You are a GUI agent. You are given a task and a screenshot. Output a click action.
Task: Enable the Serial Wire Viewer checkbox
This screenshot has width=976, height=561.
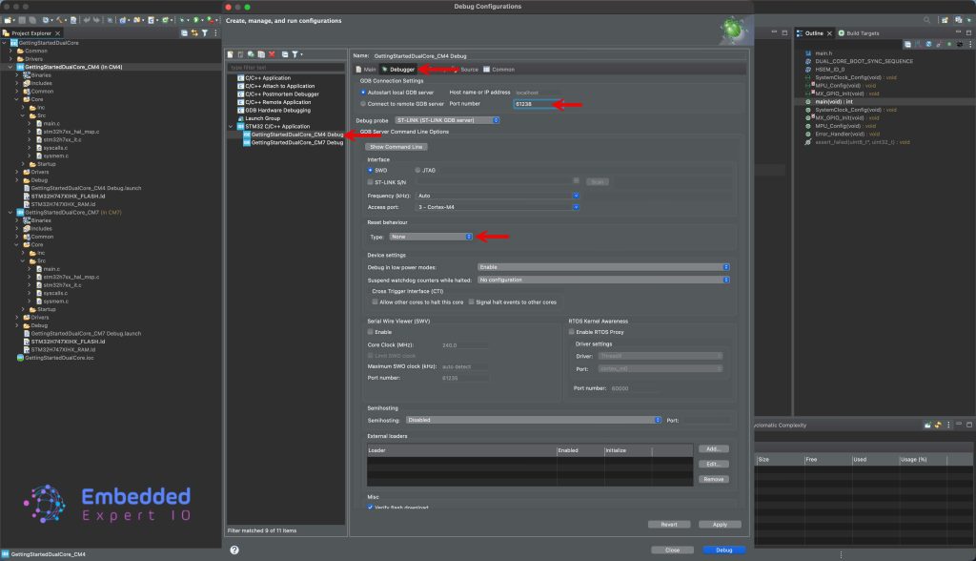[371, 331]
